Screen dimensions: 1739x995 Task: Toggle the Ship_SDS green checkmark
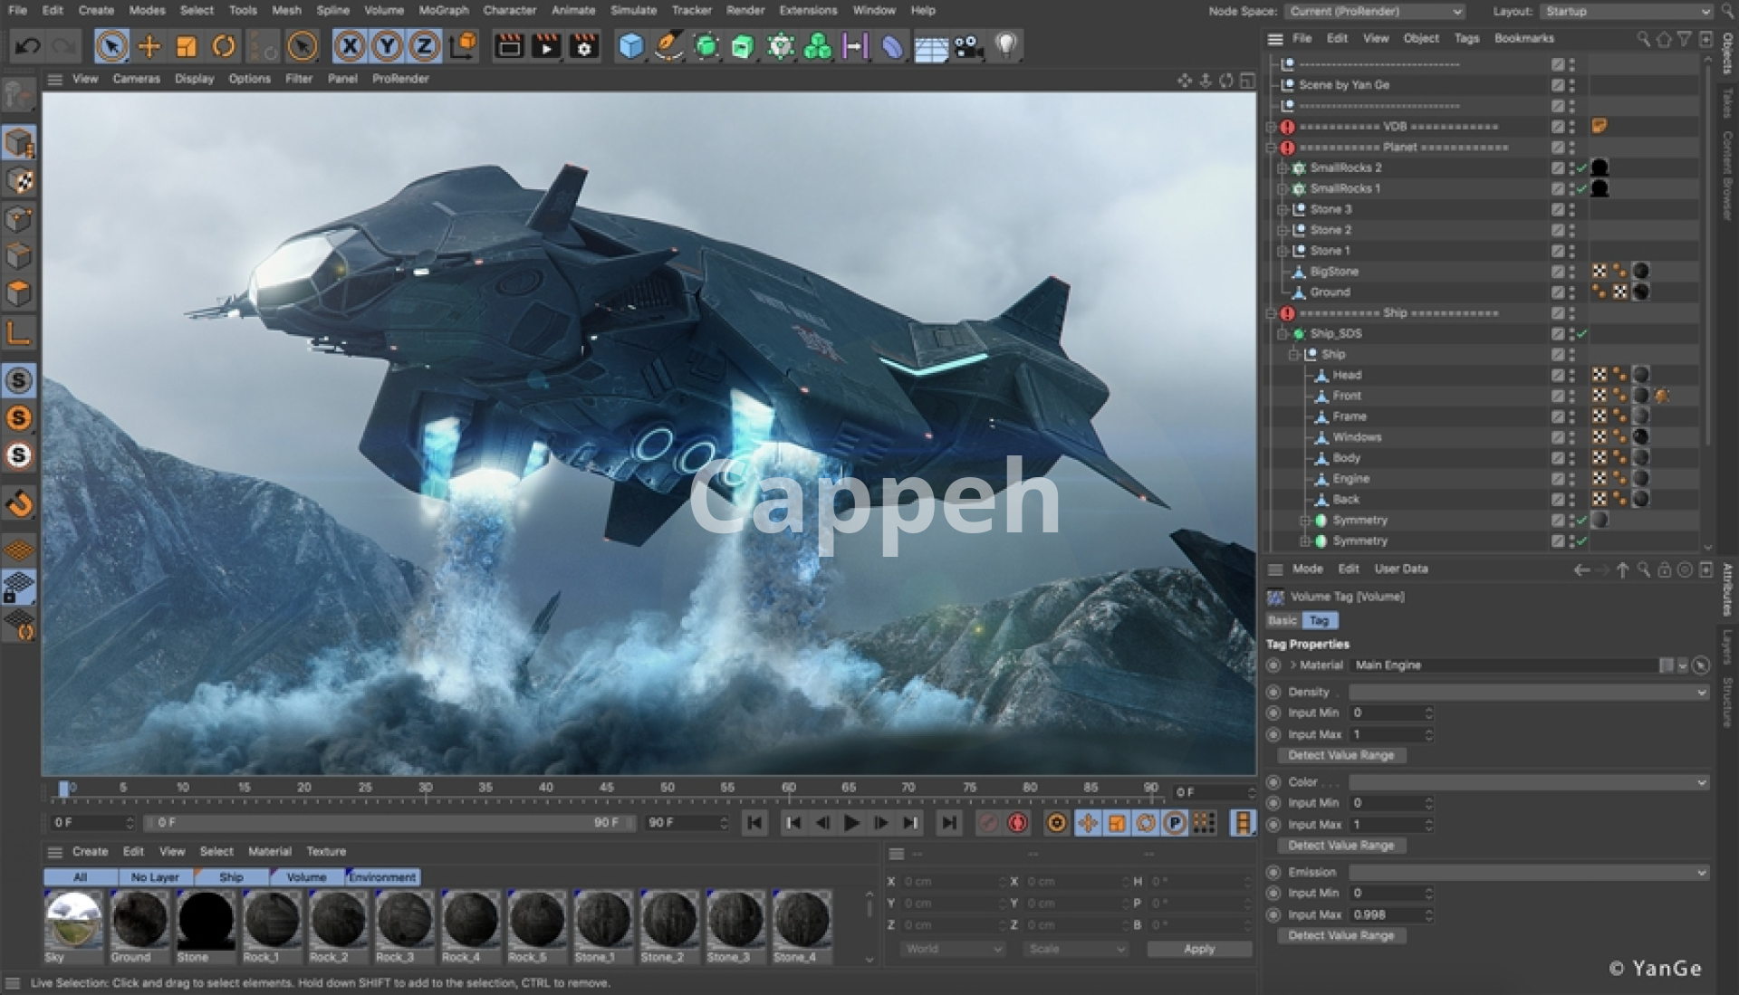1582,334
